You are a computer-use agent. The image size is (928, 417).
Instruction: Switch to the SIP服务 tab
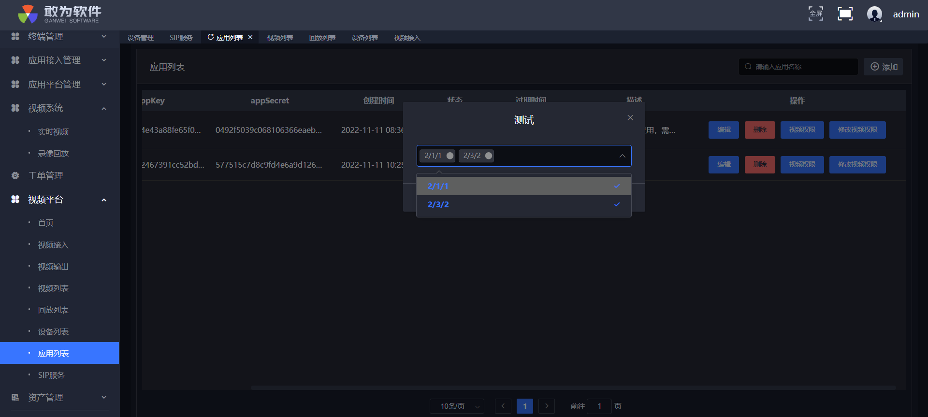point(181,38)
